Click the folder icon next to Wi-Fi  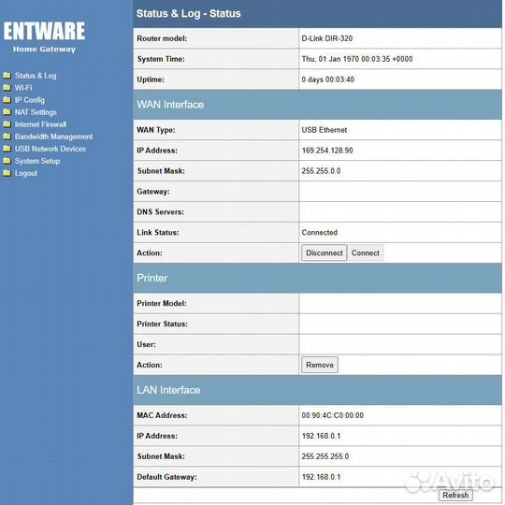[7, 88]
